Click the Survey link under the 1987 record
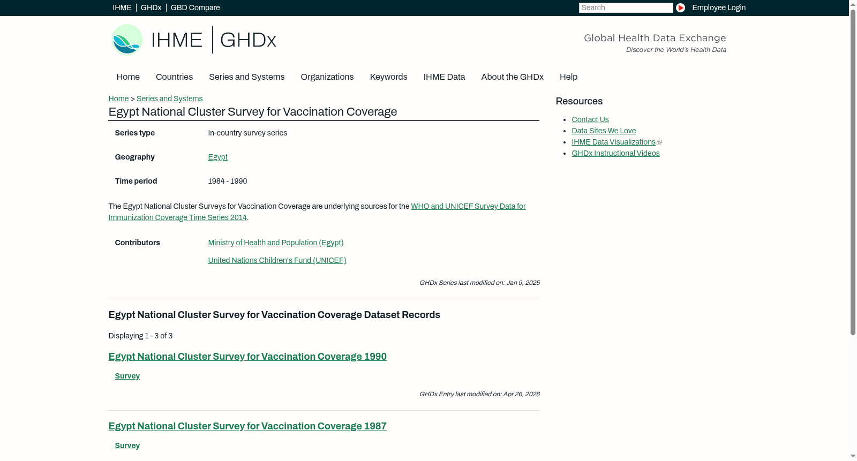 point(127,445)
